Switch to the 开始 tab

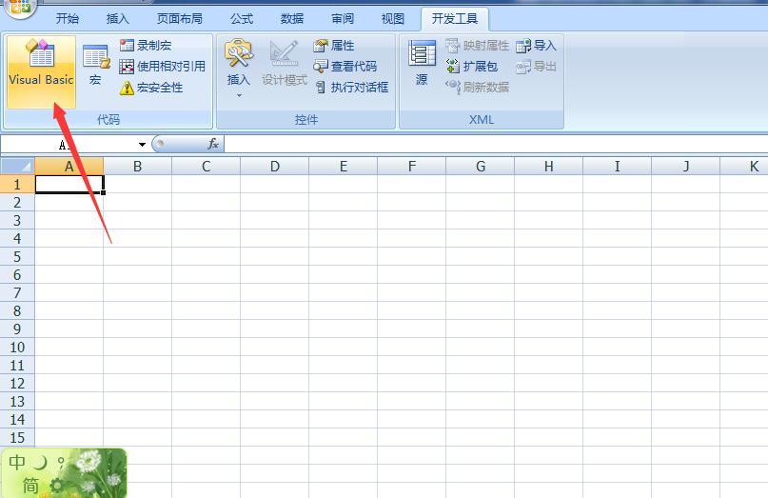(x=68, y=19)
